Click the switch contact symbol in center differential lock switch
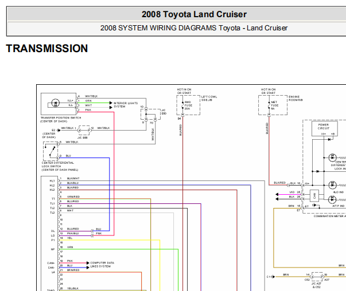The image size is (346, 291). click(x=50, y=151)
